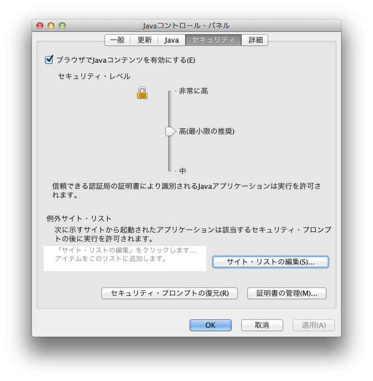The height and width of the screenshot is (381, 373).
Task: Switch to the 一般 tab
Action: coord(118,40)
